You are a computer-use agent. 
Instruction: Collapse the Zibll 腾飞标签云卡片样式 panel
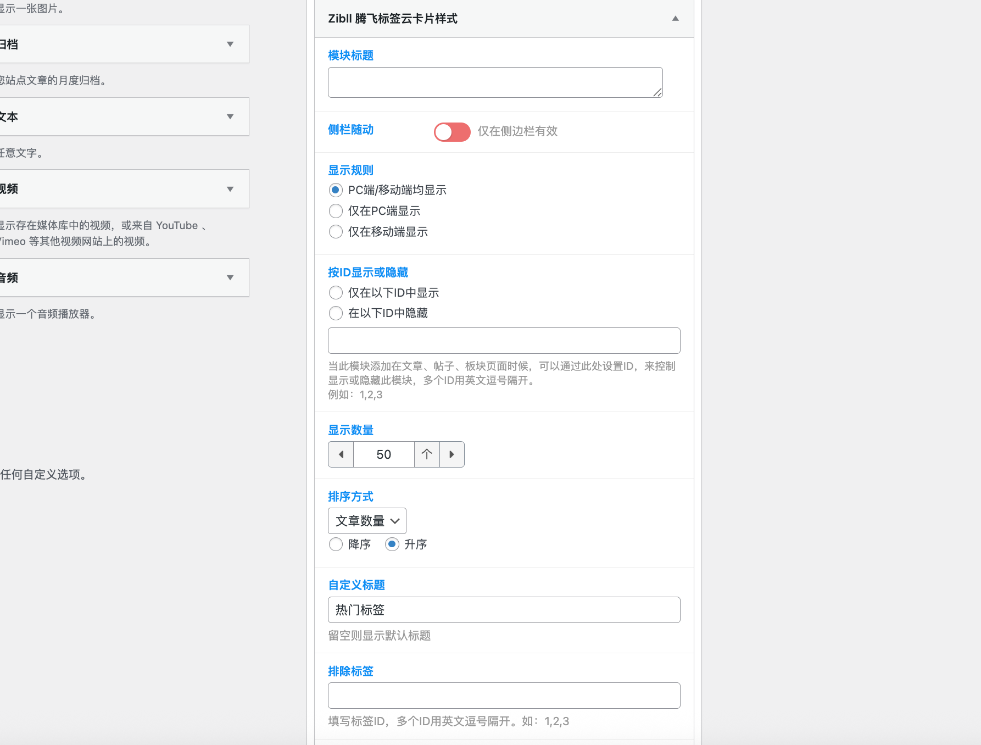click(676, 19)
